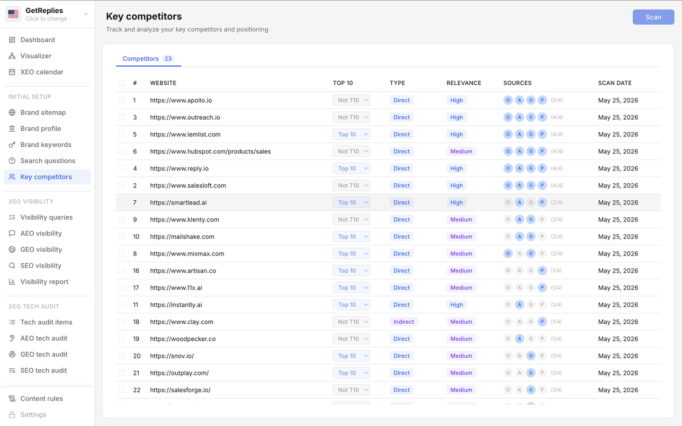Image resolution: width=682 pixels, height=426 pixels.
Task: Open the Top 10 dropdown for salesloft.com
Action: click(x=351, y=186)
